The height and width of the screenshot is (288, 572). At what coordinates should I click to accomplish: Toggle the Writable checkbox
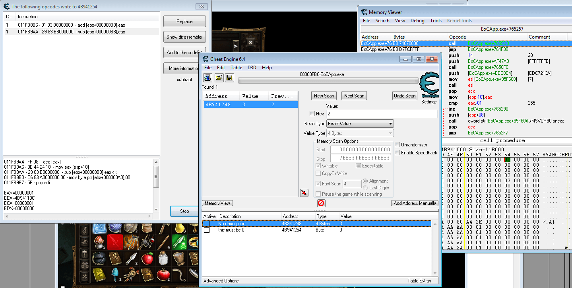[x=318, y=166]
